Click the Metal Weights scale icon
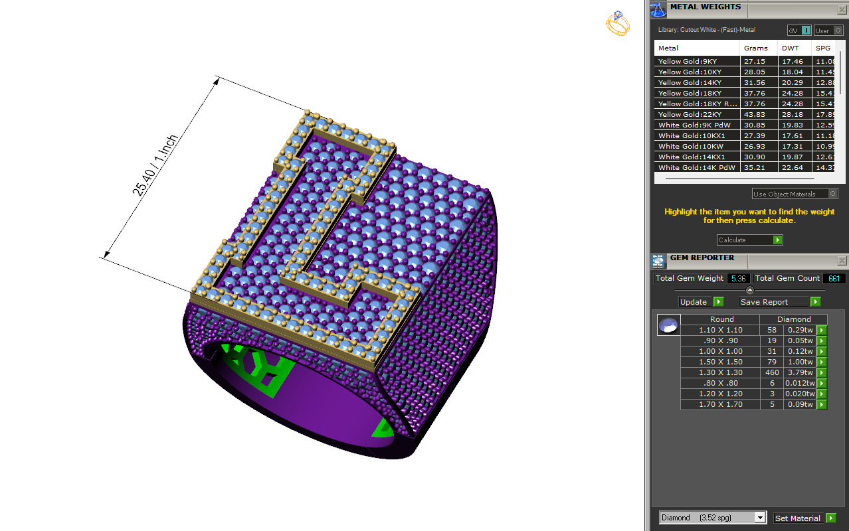 point(658,10)
